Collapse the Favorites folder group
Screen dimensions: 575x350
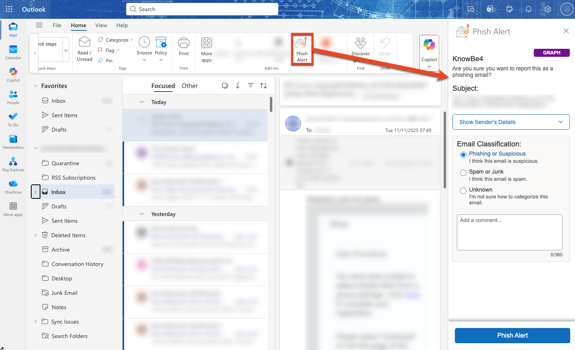36,86
